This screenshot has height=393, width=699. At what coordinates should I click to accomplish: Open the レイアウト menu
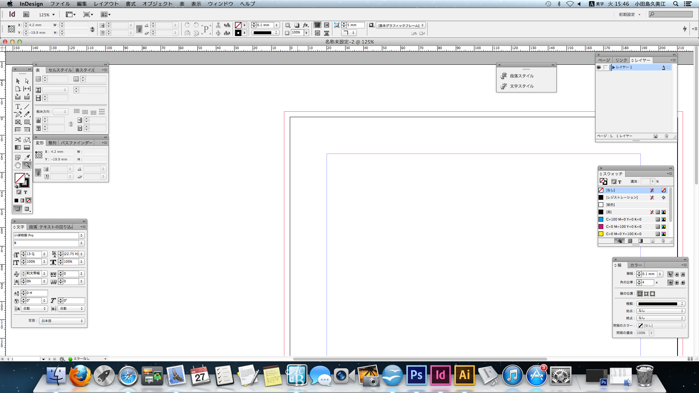106,4
